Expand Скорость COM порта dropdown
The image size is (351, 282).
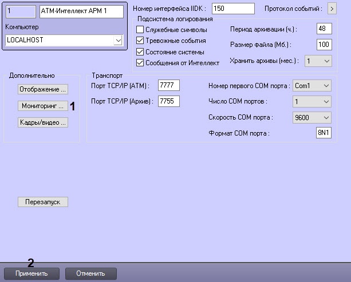point(326,117)
